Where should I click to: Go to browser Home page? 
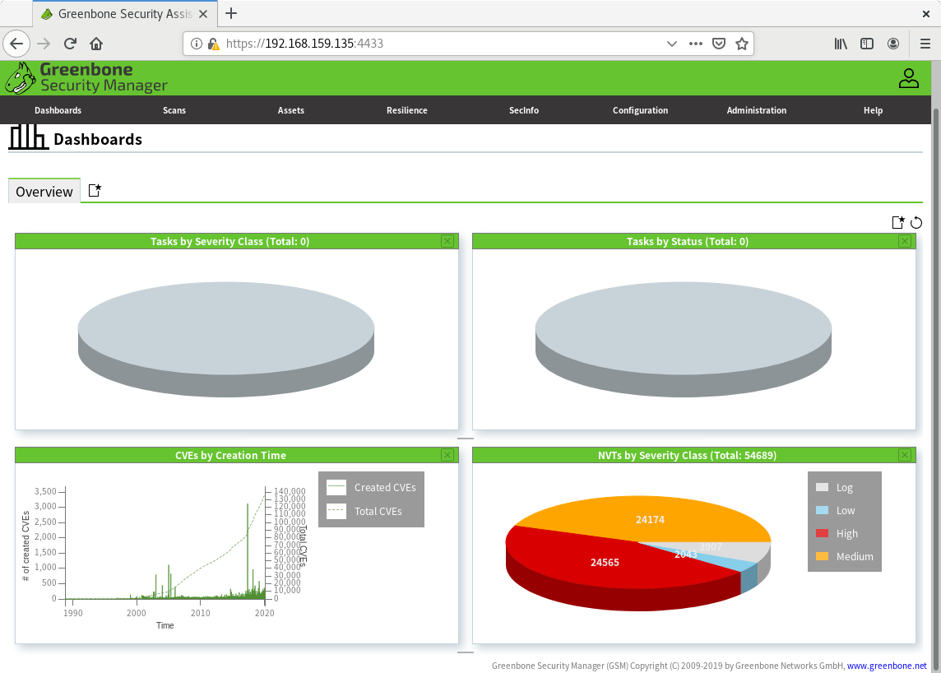point(96,44)
